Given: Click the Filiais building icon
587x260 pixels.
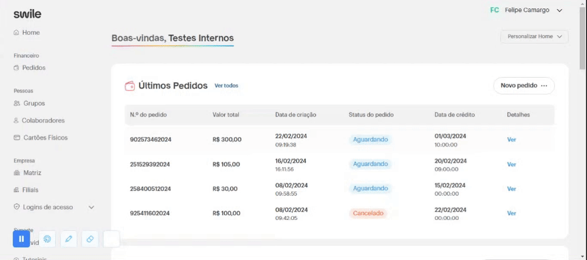Looking at the screenshot, I should [16, 190].
